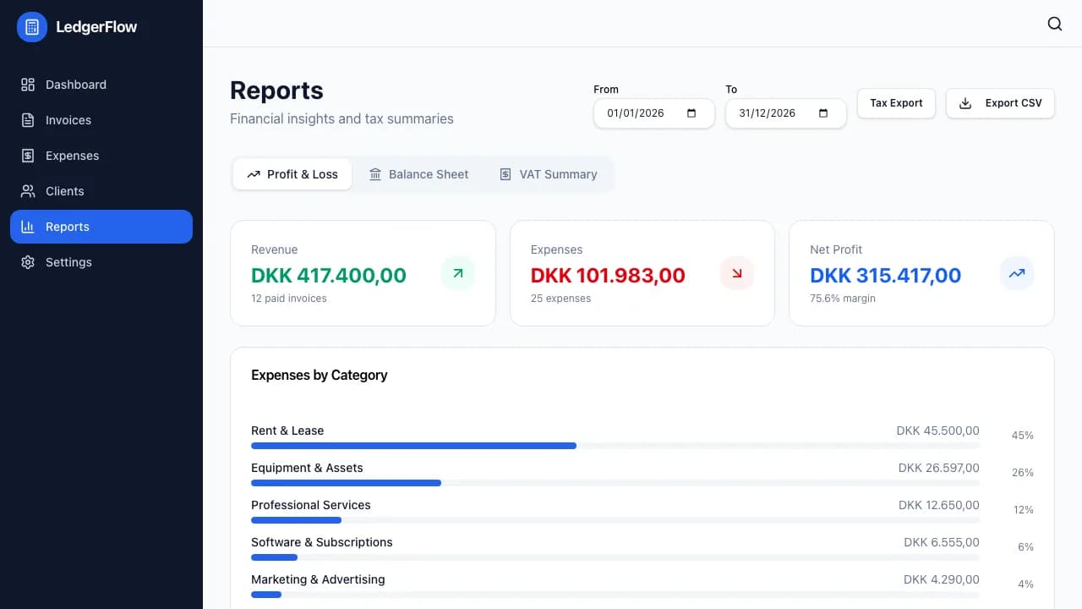
Task: Select the Reports sidebar item
Action: pos(101,227)
